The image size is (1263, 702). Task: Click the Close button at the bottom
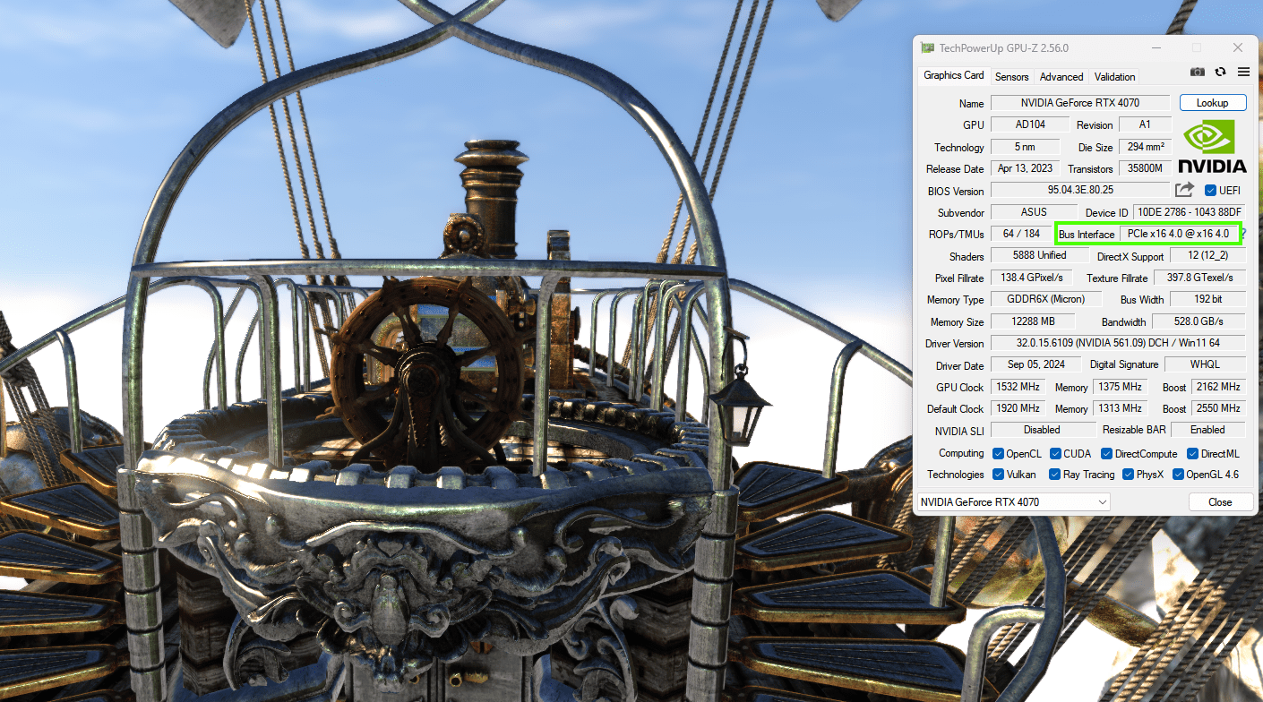1220,502
